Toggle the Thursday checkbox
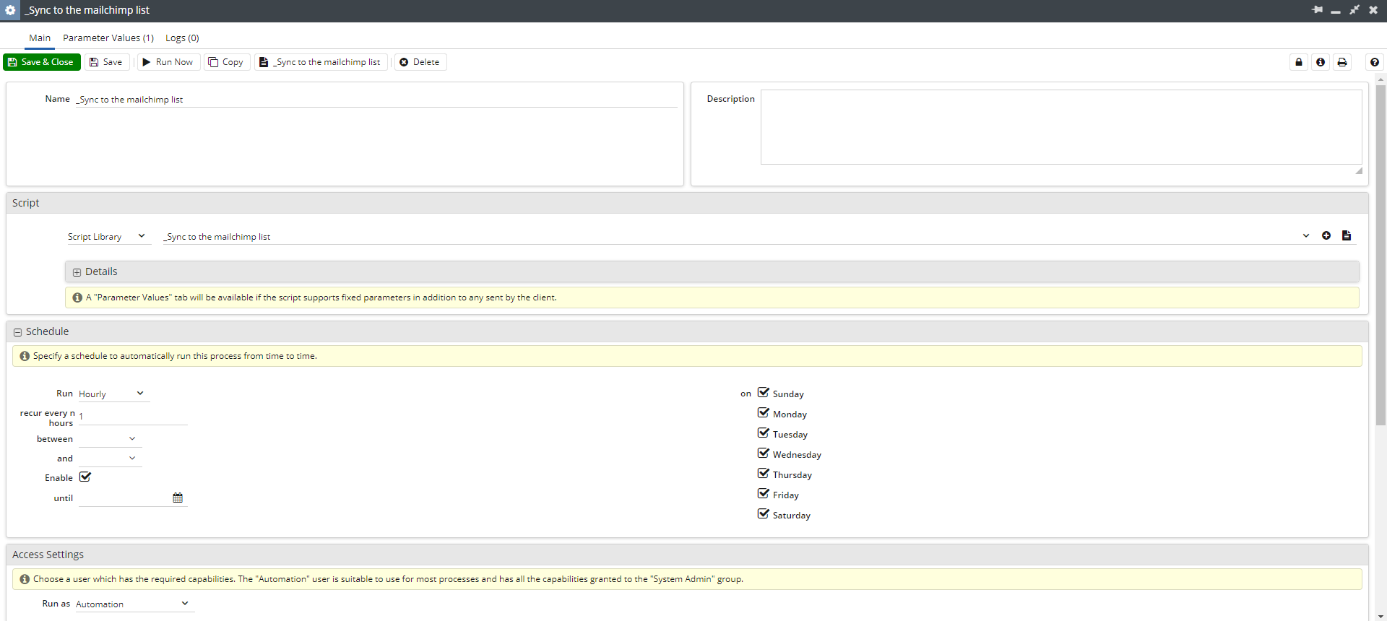 (x=763, y=474)
